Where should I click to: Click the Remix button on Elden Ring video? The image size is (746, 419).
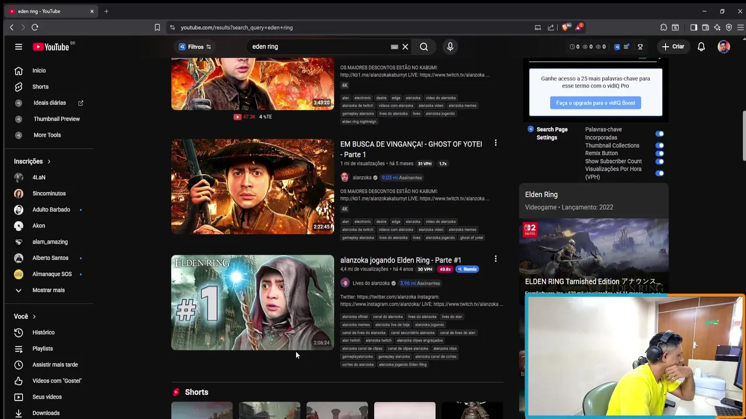pos(467,269)
